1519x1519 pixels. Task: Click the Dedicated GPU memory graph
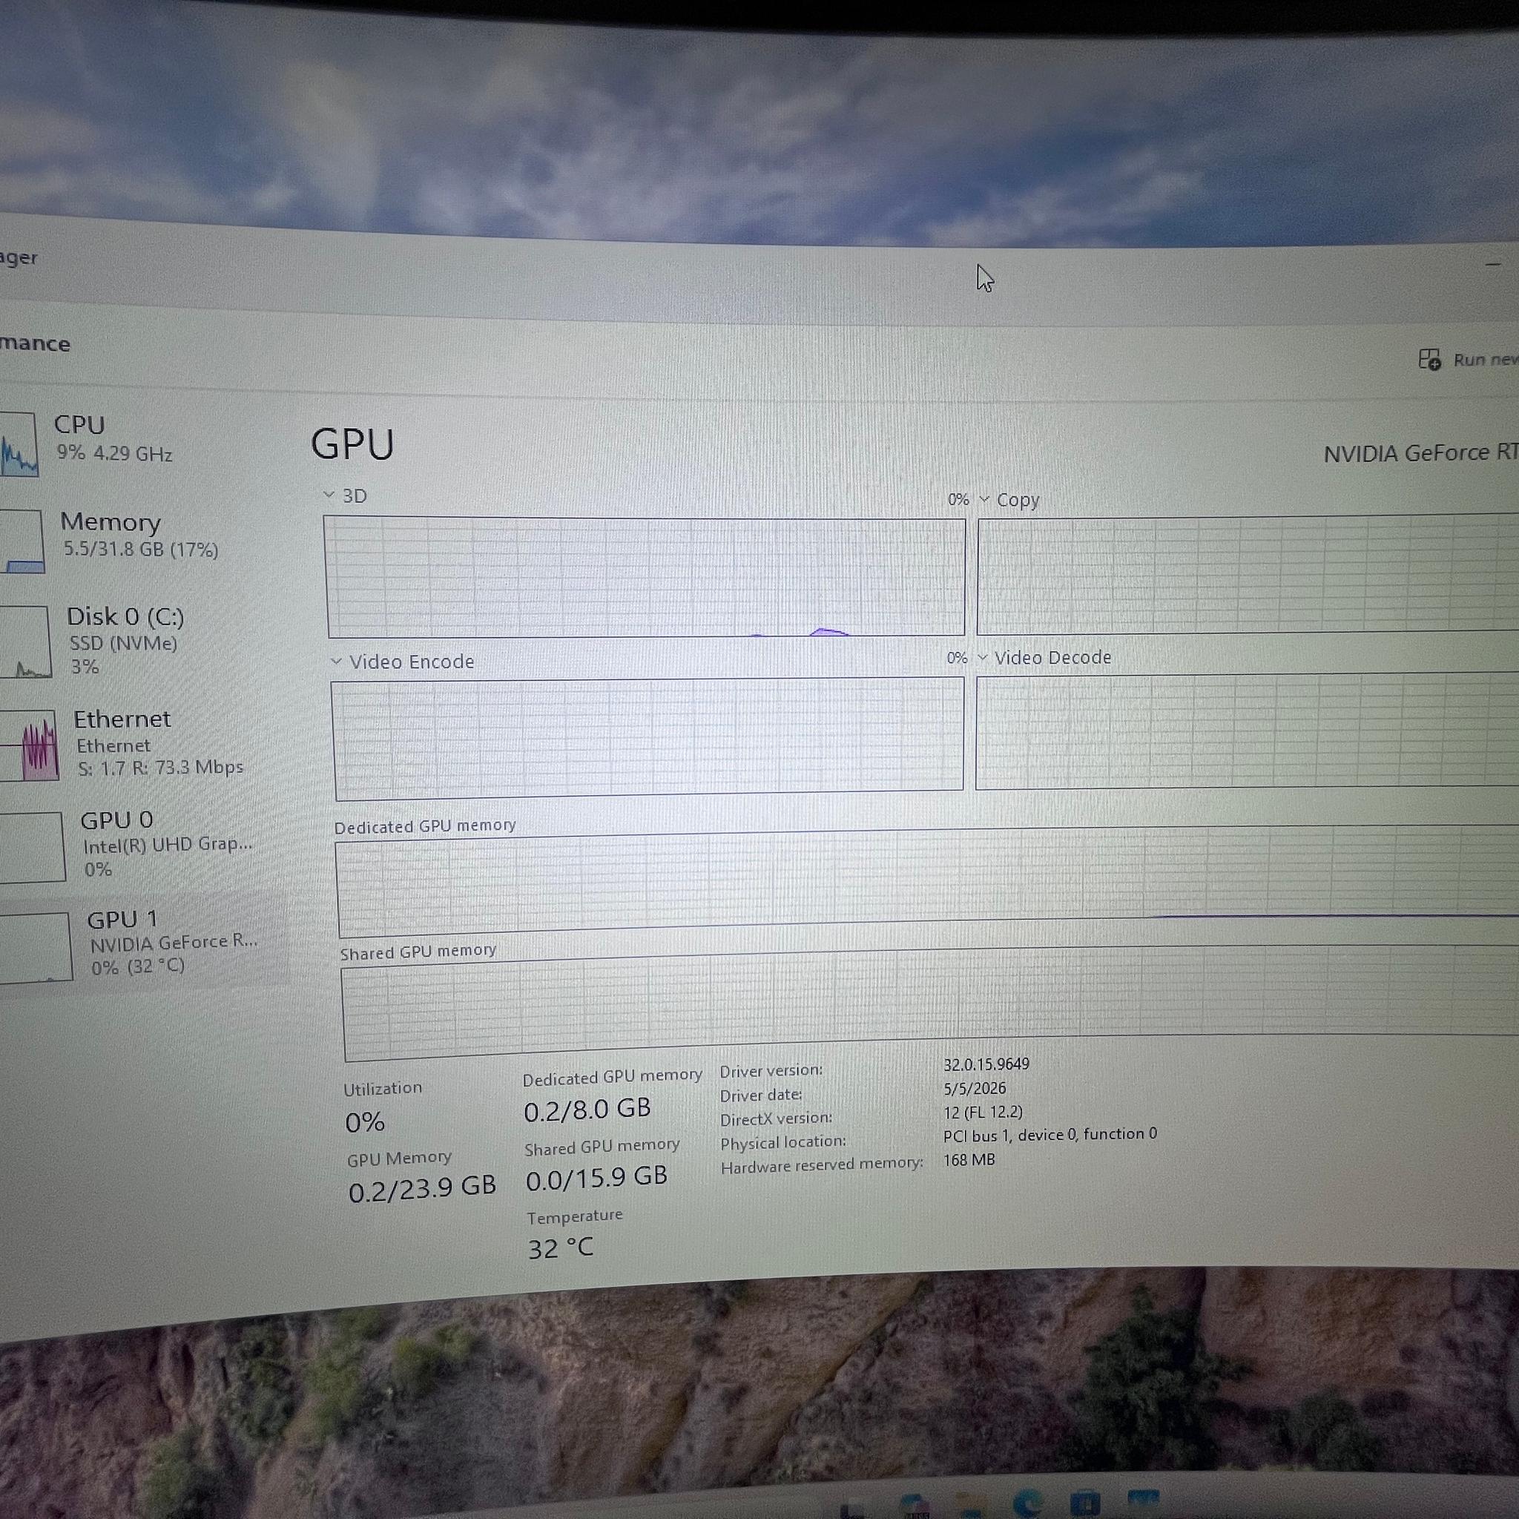click(928, 881)
